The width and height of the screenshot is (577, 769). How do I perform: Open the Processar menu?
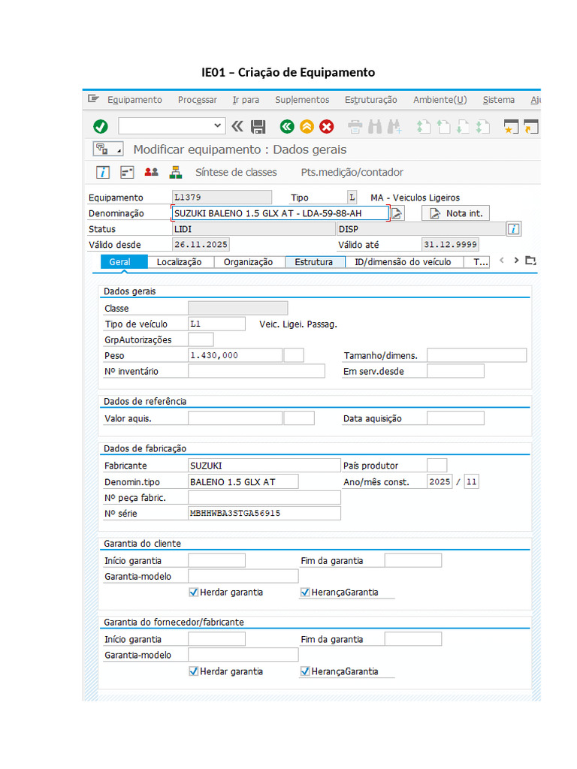[x=198, y=100]
